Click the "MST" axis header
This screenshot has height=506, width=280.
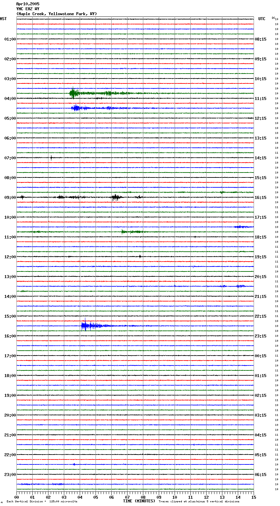click(x=3, y=19)
